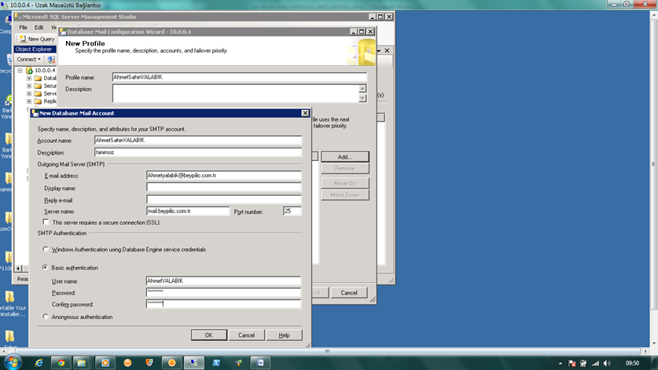The height and width of the screenshot is (370, 658).
Task: Open the Edit menu in Management Studio
Action: click(x=39, y=27)
